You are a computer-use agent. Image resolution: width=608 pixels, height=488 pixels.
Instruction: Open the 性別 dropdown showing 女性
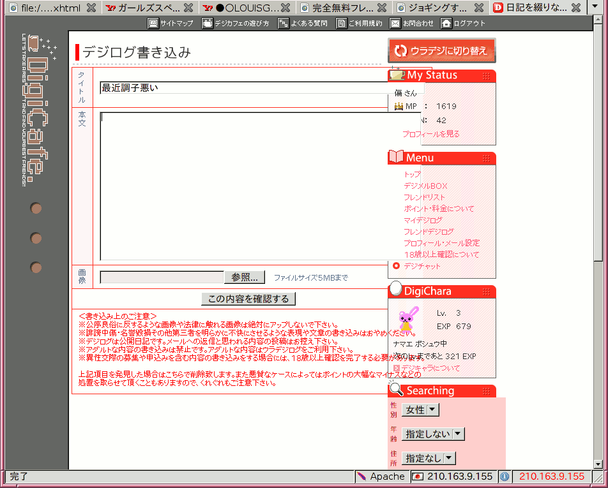420,410
